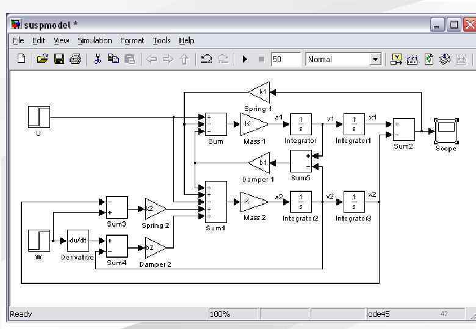Open the Library Browser toolbar icon

point(396,59)
